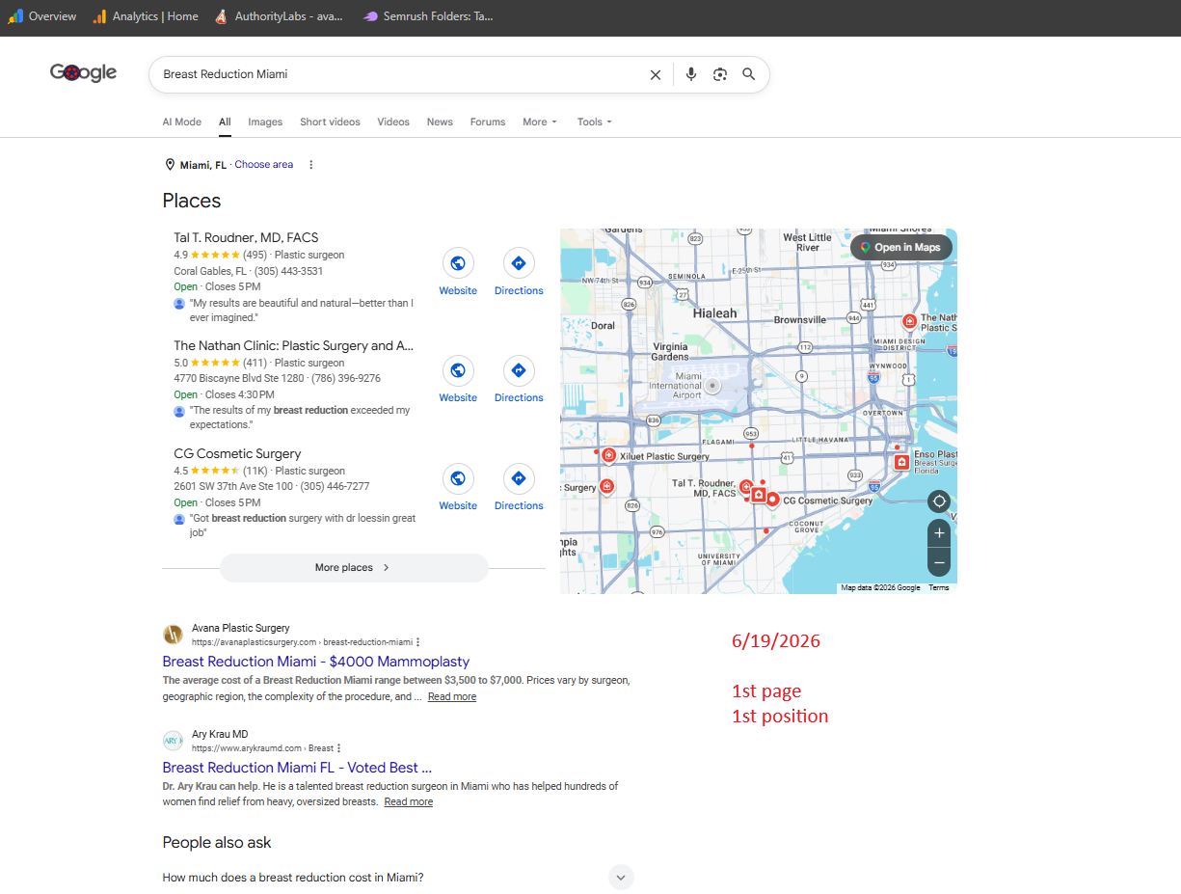This screenshot has width=1181, height=894.
Task: Click the map Terms link
Action: point(939,587)
